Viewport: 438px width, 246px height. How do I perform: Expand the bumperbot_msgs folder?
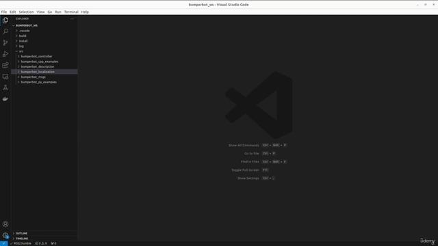coord(44,77)
